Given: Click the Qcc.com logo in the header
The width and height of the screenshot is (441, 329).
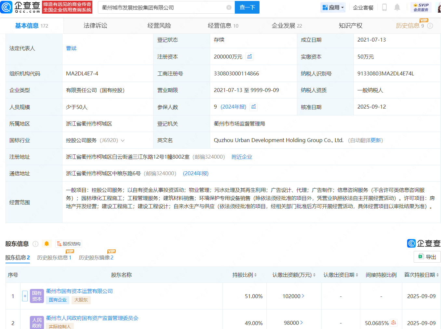Looking at the screenshot, I should (21, 7).
